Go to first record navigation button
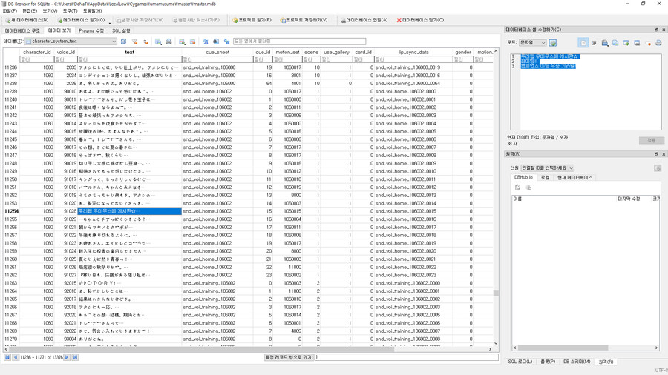This screenshot has width=668, height=375. coord(7,357)
